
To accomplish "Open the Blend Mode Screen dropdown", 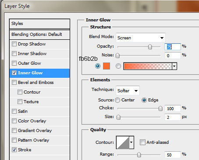I will coord(141,38).
